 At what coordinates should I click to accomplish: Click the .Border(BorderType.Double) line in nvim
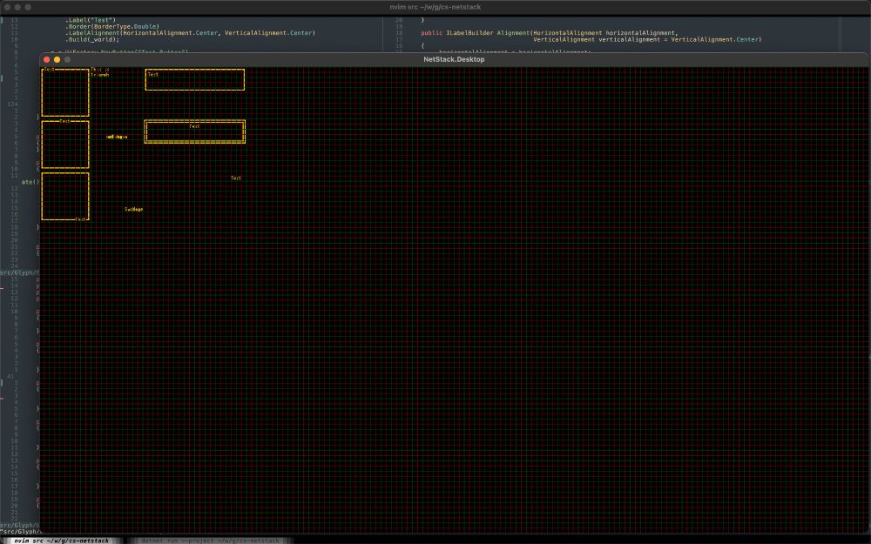pyautogui.click(x=111, y=27)
